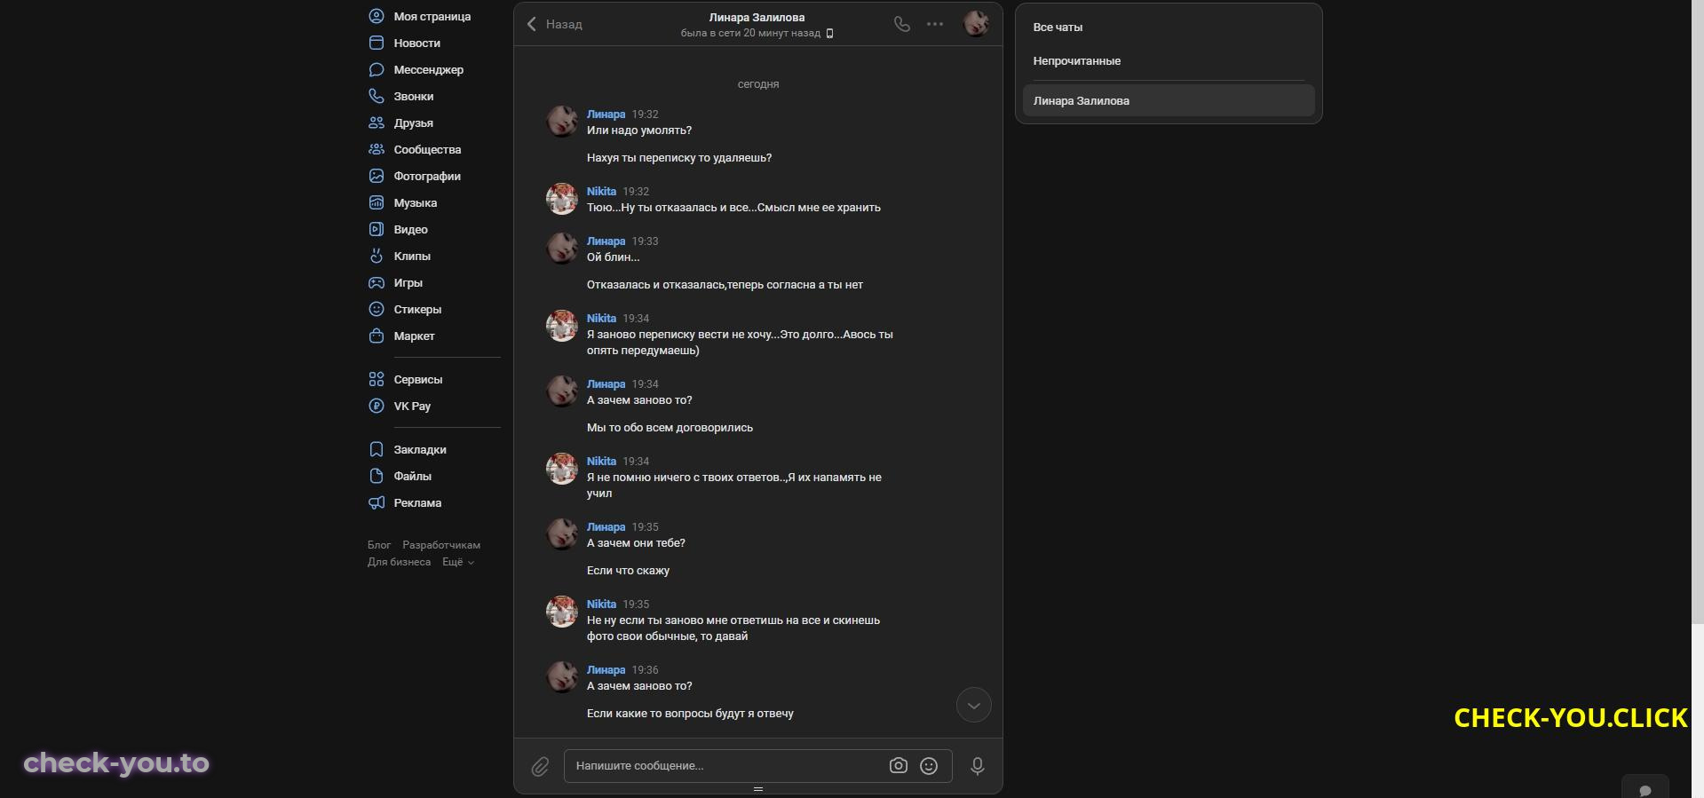Select message 'Если что скажу'
Screen dimensions: 1704x798
pyautogui.click(x=628, y=571)
